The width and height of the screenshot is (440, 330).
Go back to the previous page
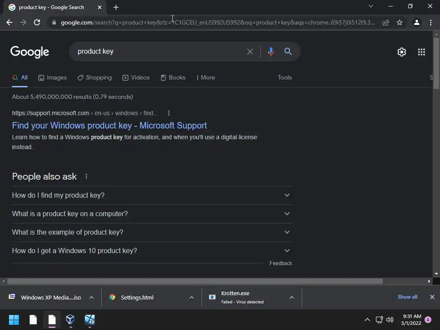pyautogui.click(x=9, y=22)
